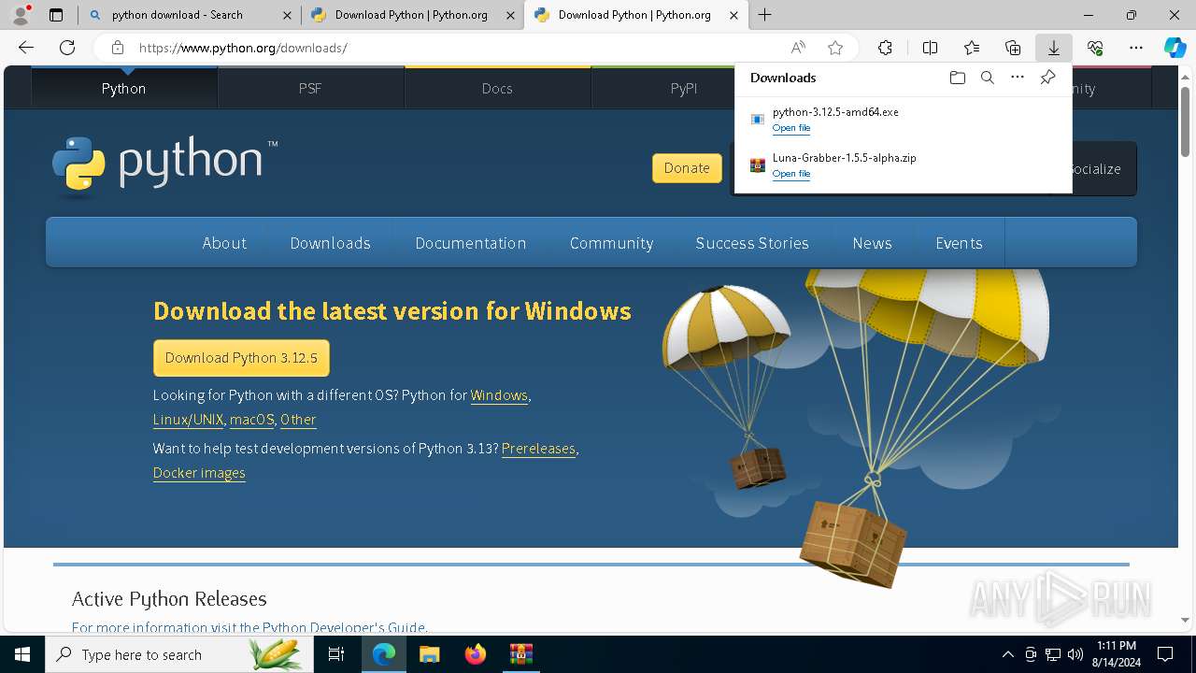Image resolution: width=1196 pixels, height=673 pixels.
Task: Toggle Split screen icon in toolbar
Action: pos(930,48)
